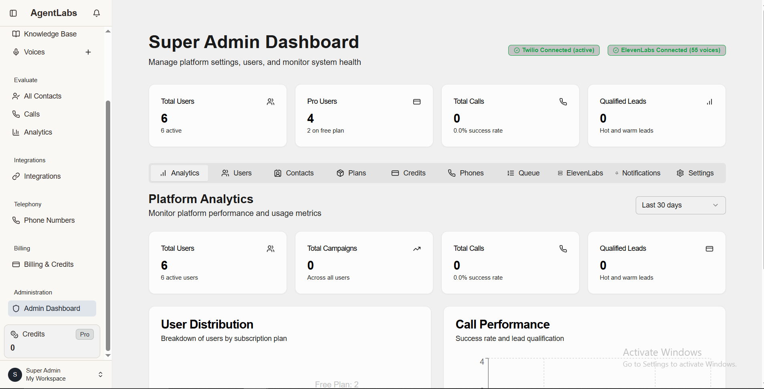
Task: Open the notifications bell icon
Action: point(96,13)
